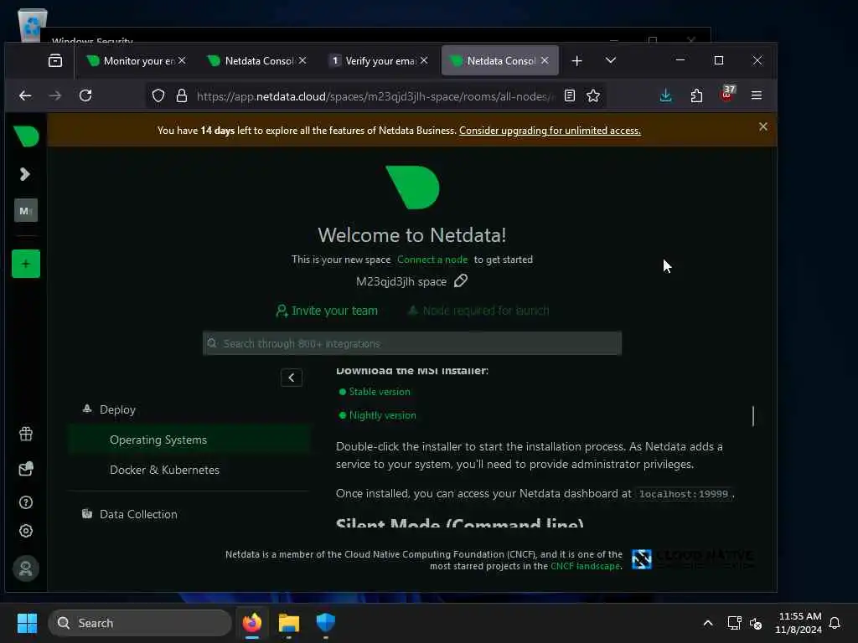Click the address bar URL
Image resolution: width=858 pixels, height=643 pixels.
(x=375, y=96)
